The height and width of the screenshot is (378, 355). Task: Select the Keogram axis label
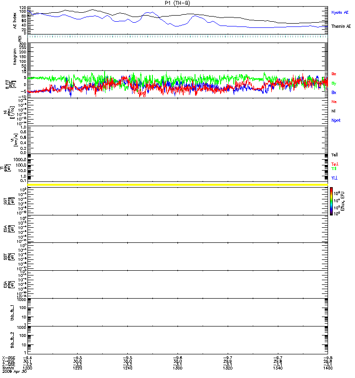click(x=15, y=56)
